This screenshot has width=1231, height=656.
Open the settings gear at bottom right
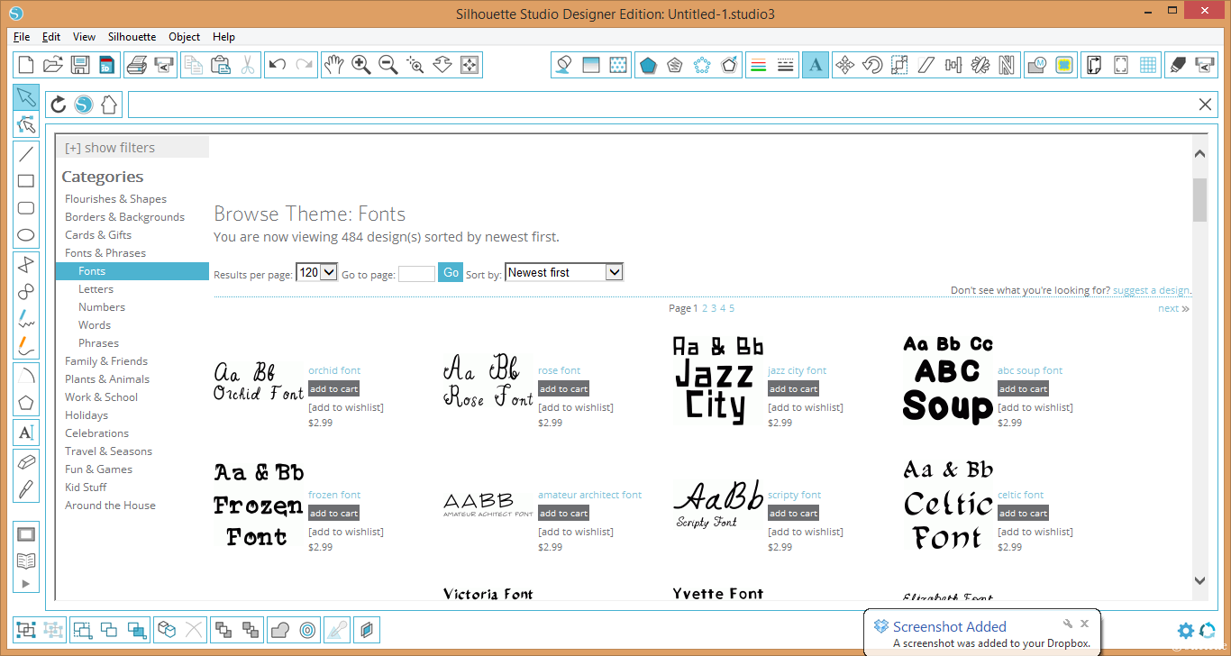click(1186, 631)
